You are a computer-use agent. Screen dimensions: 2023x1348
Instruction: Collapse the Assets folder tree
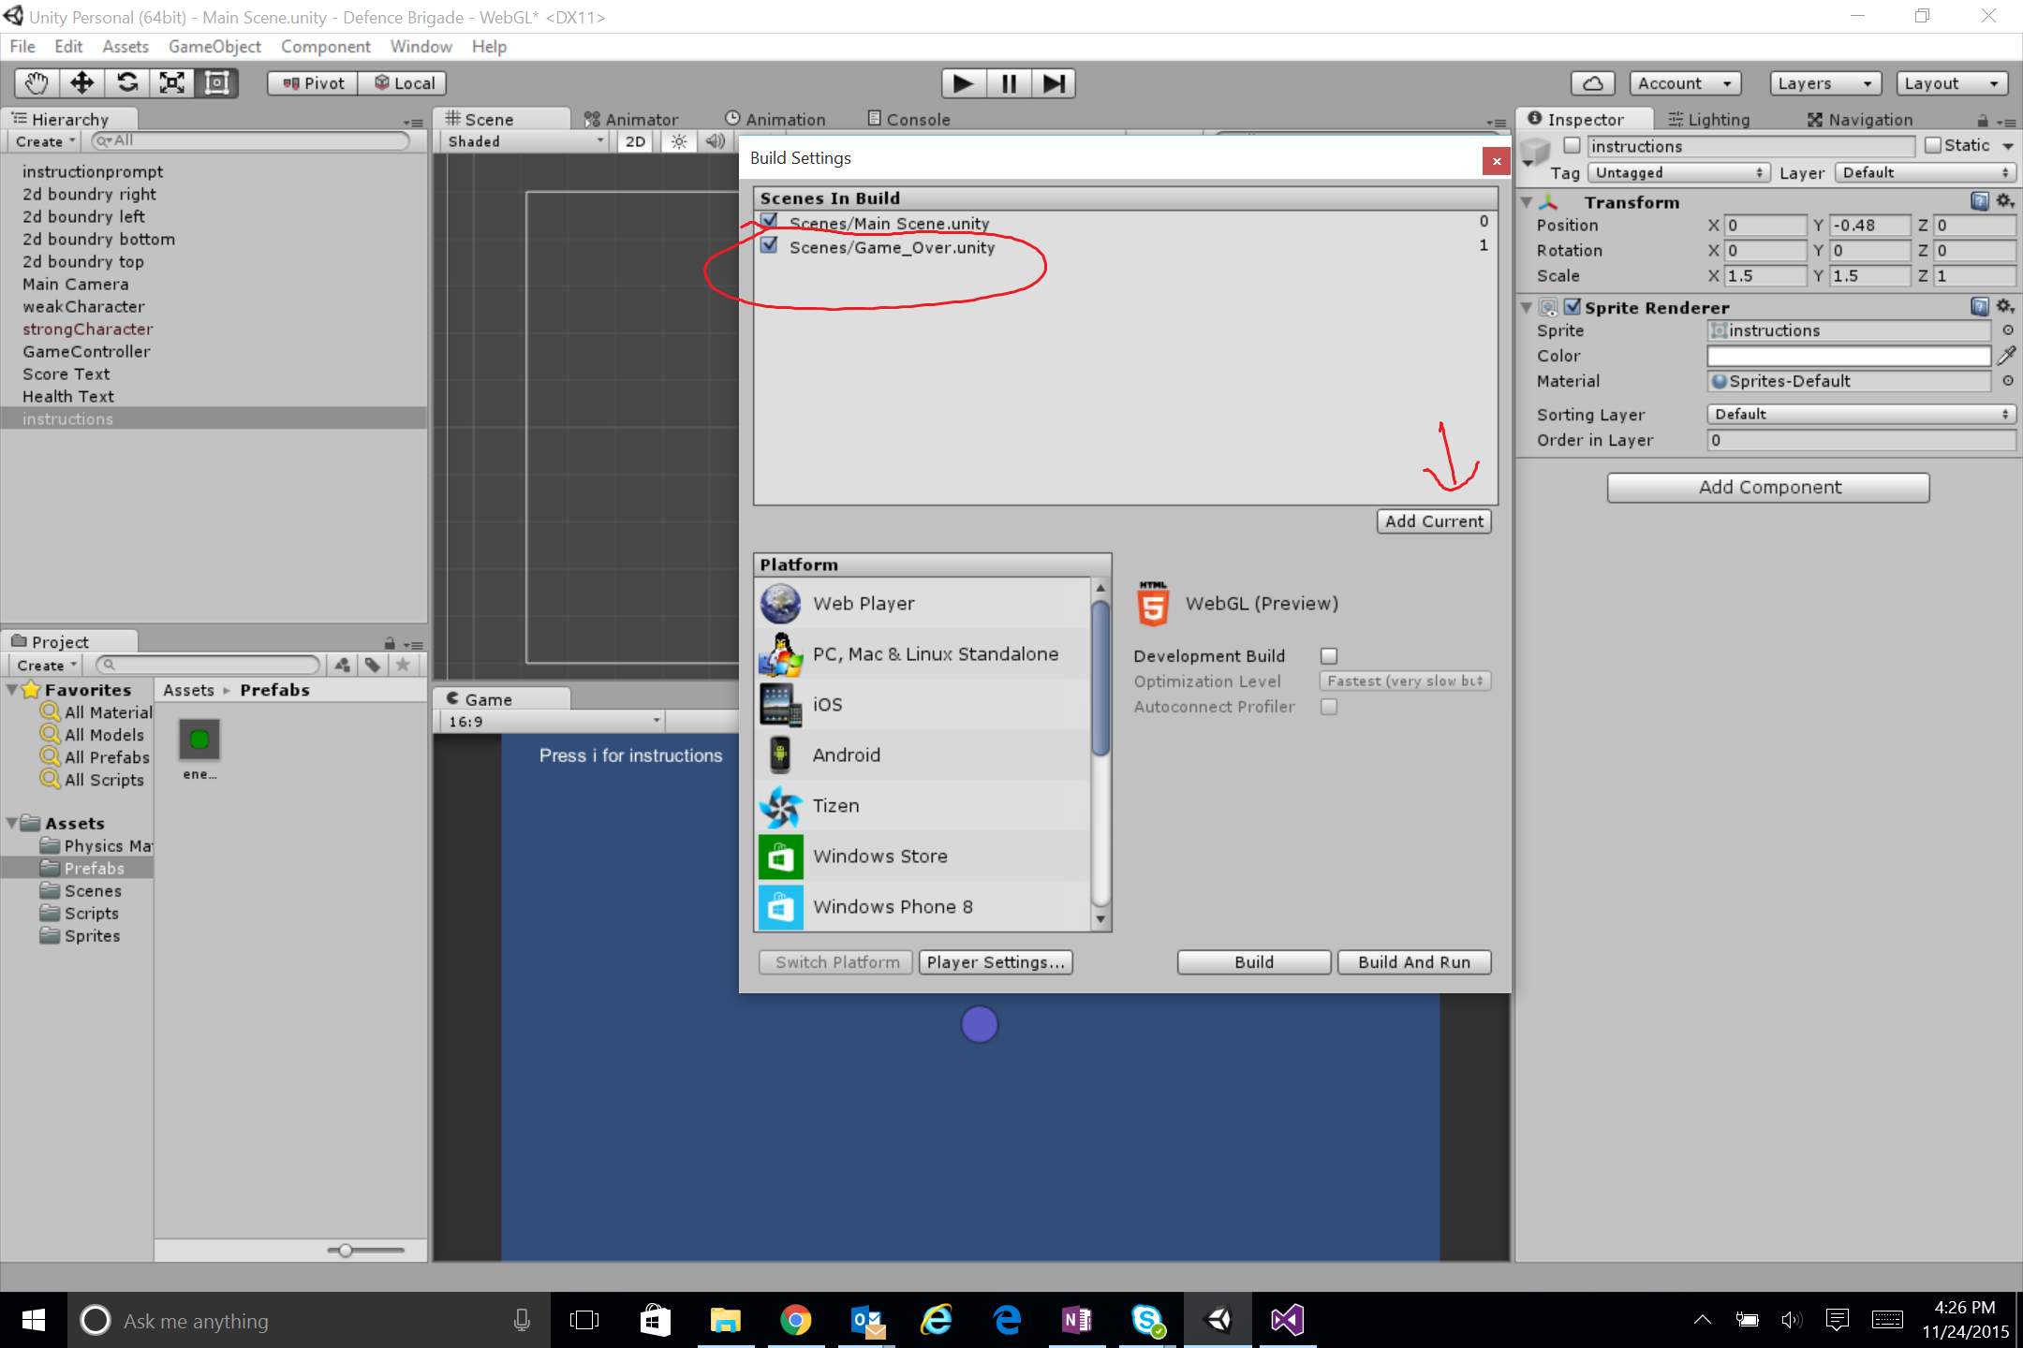click(12, 823)
